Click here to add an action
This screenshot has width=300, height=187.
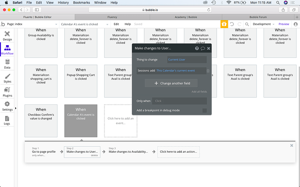coord(179,152)
